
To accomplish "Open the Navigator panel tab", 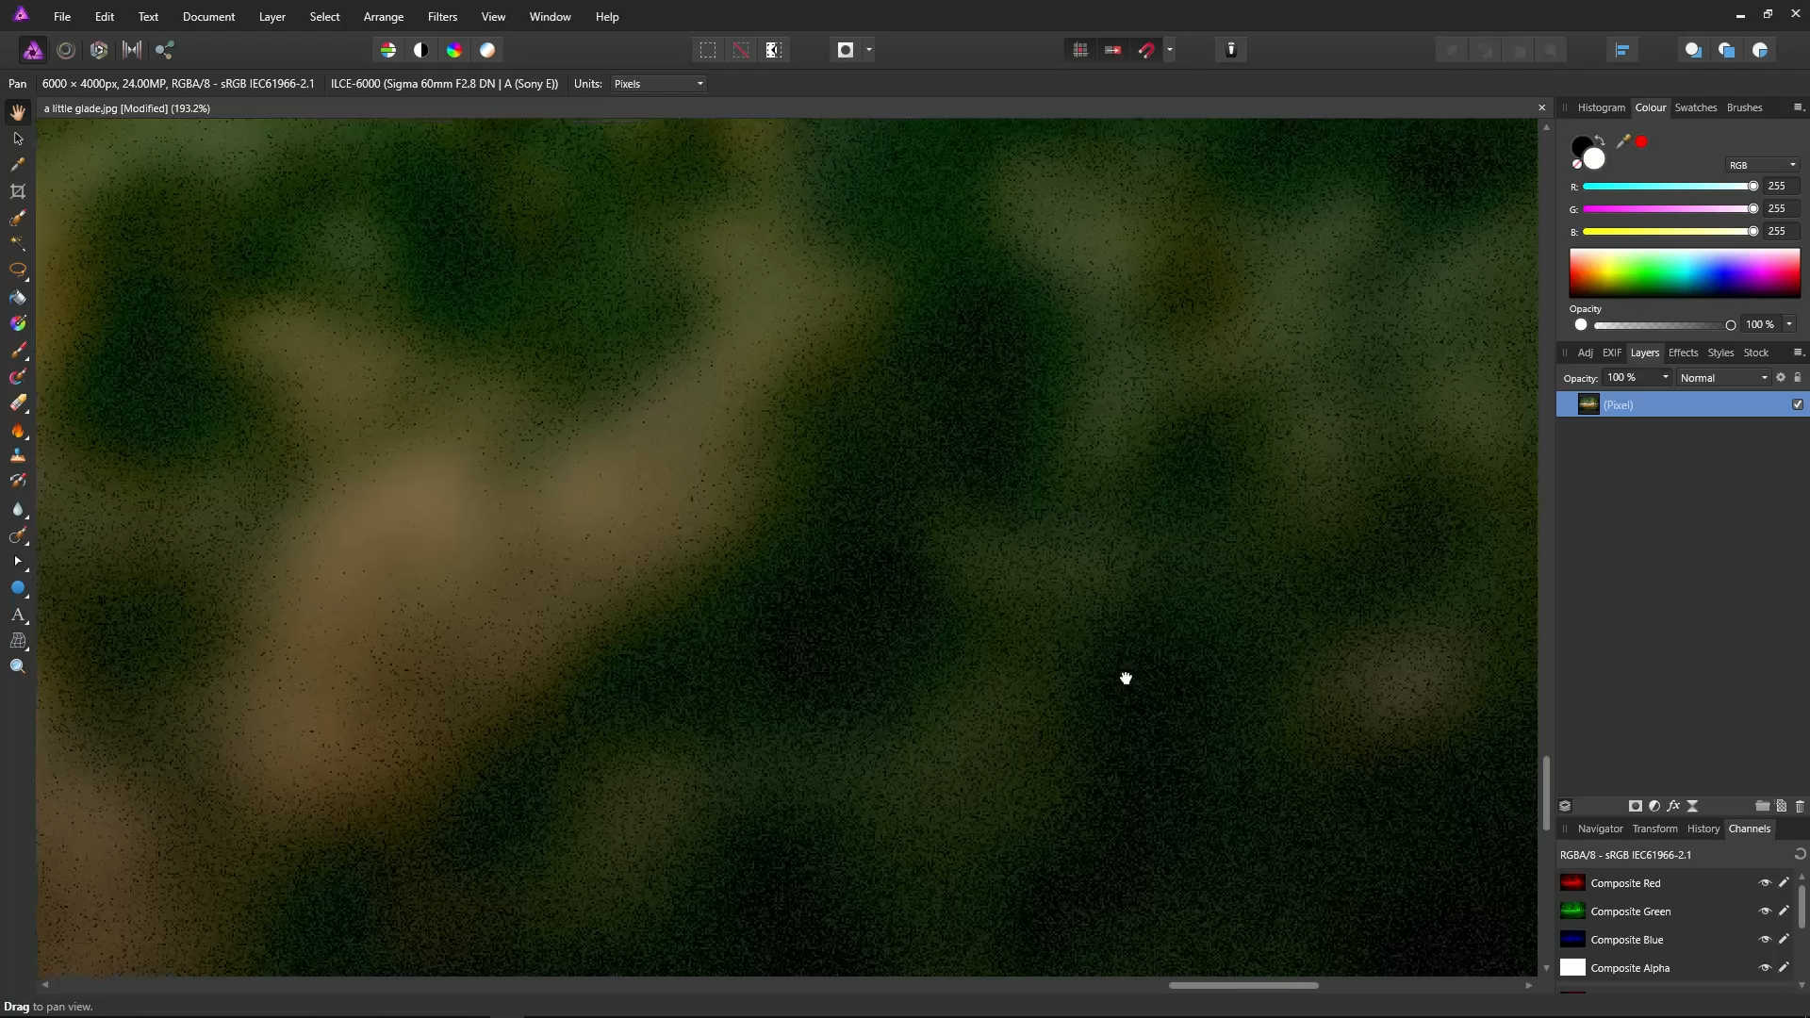I will (x=1600, y=829).
